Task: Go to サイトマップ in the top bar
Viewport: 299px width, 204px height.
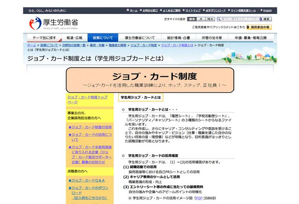Action: click(193, 10)
